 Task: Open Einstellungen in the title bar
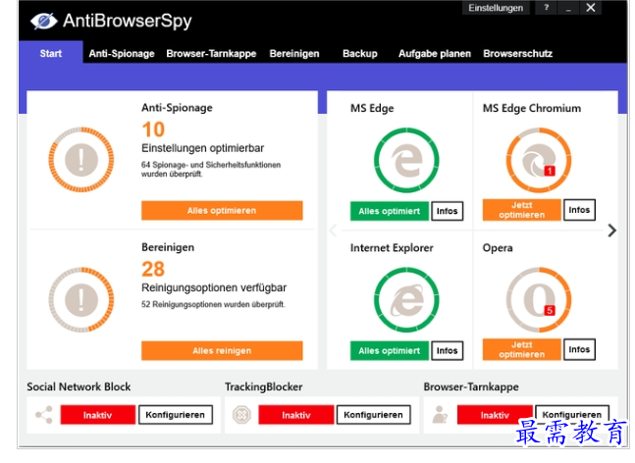496,8
